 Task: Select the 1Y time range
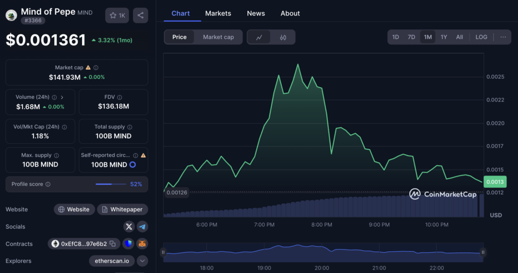pyautogui.click(x=444, y=37)
